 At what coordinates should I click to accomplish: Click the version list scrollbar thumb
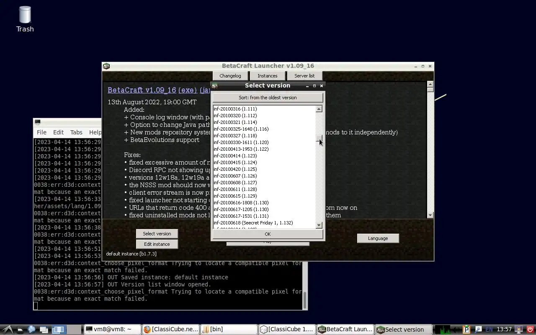(319, 139)
